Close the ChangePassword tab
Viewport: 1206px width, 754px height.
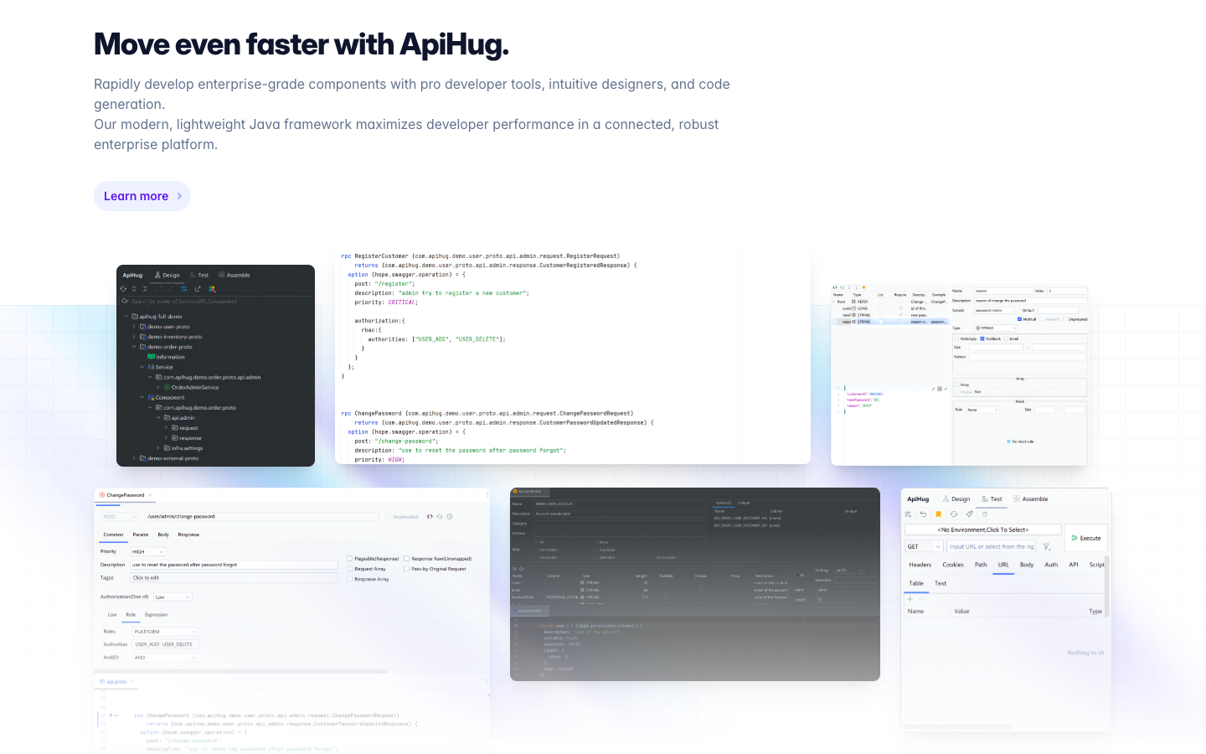[151, 495]
